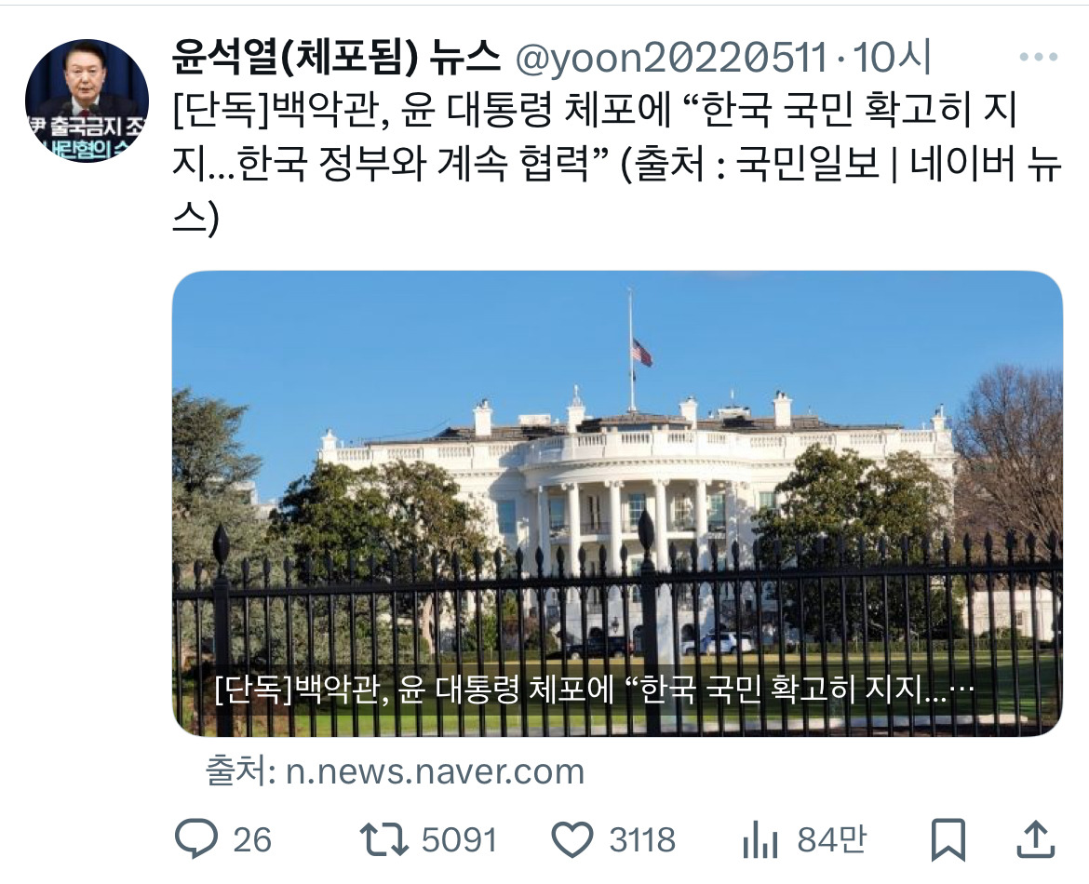
Task: Click the card headline caption overlay
Action: tap(595, 690)
